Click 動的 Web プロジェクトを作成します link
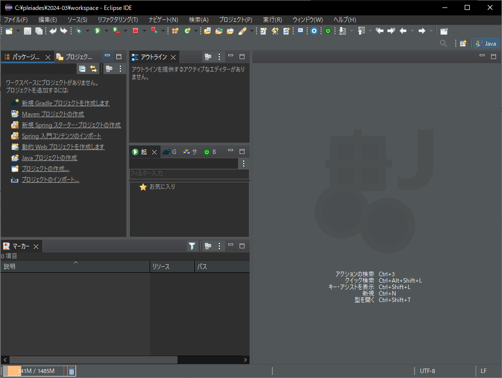The image size is (502, 378). (63, 147)
